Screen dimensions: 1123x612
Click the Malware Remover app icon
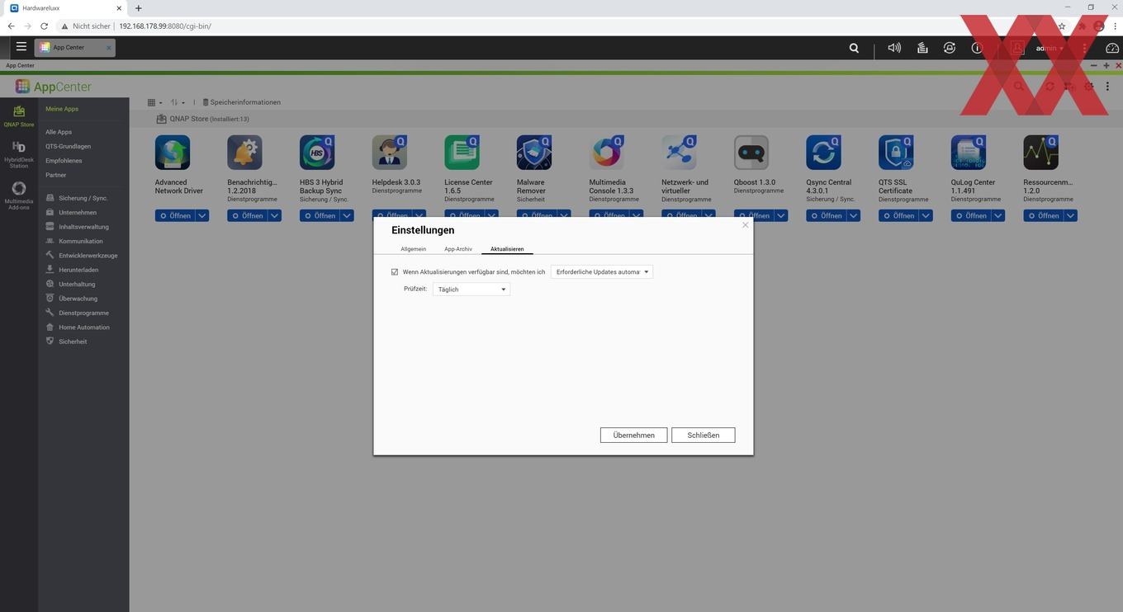point(534,153)
